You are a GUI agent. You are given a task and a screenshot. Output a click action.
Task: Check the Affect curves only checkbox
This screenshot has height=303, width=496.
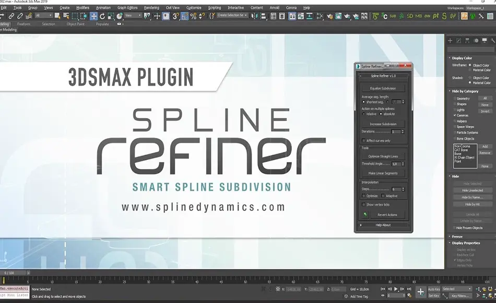click(x=363, y=141)
